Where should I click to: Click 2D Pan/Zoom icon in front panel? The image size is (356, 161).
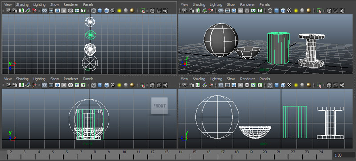coord(35,85)
